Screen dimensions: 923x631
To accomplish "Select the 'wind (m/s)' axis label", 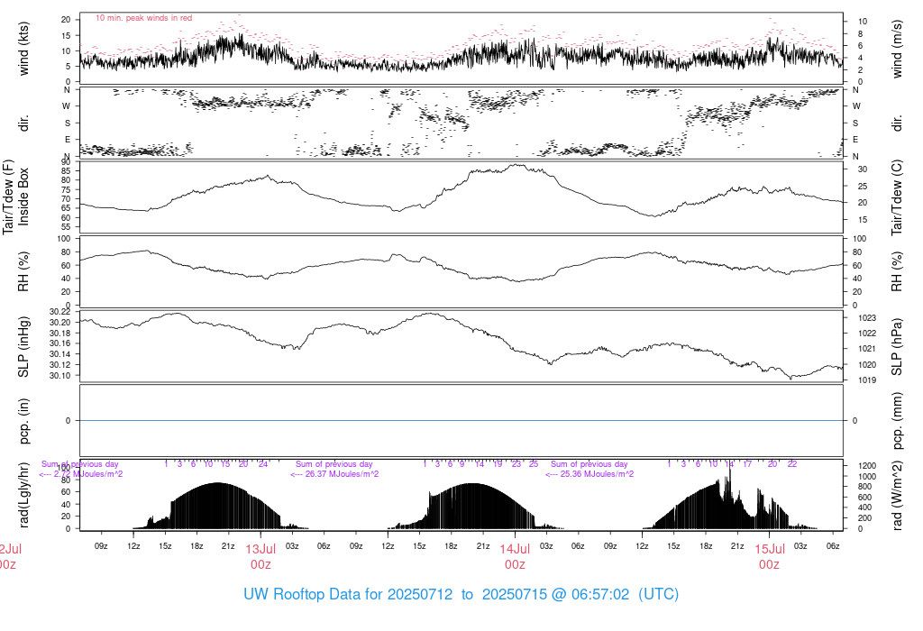I will coord(897,49).
